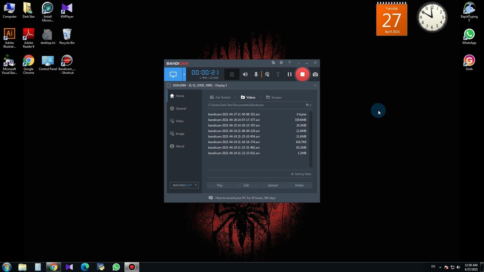Click the mouse cursor effects icon
The width and height of the screenshot is (484, 272).
coord(267,74)
